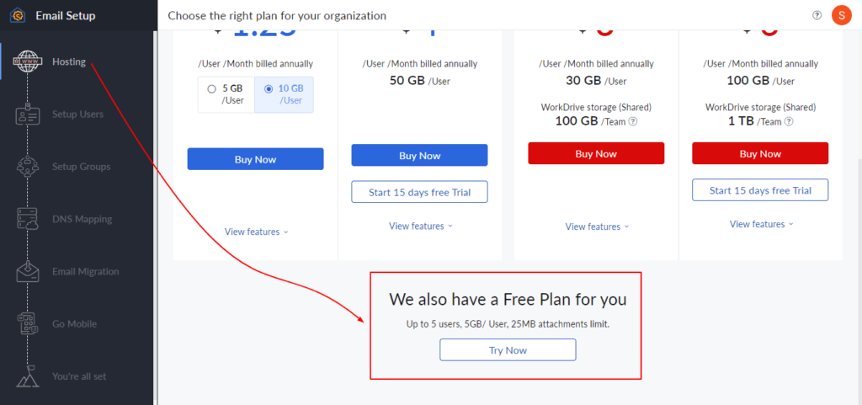
Task: Expand View features under the 100 GB plan
Action: (760, 224)
